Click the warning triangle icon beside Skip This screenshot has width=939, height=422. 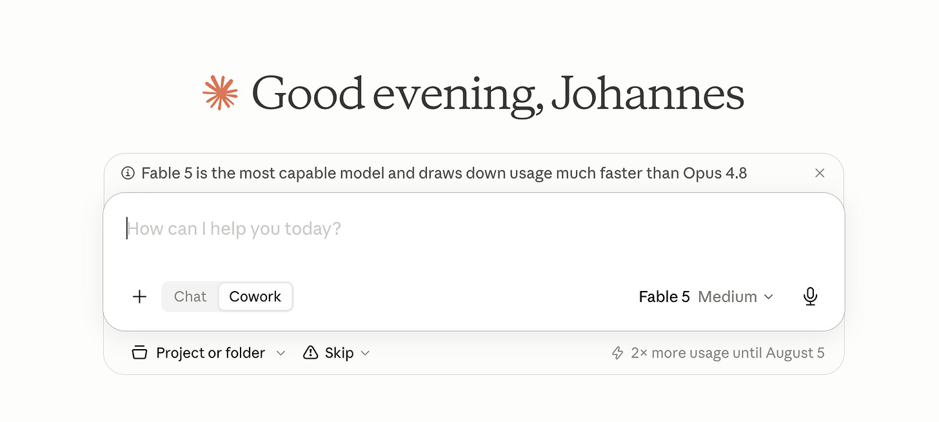click(x=311, y=352)
